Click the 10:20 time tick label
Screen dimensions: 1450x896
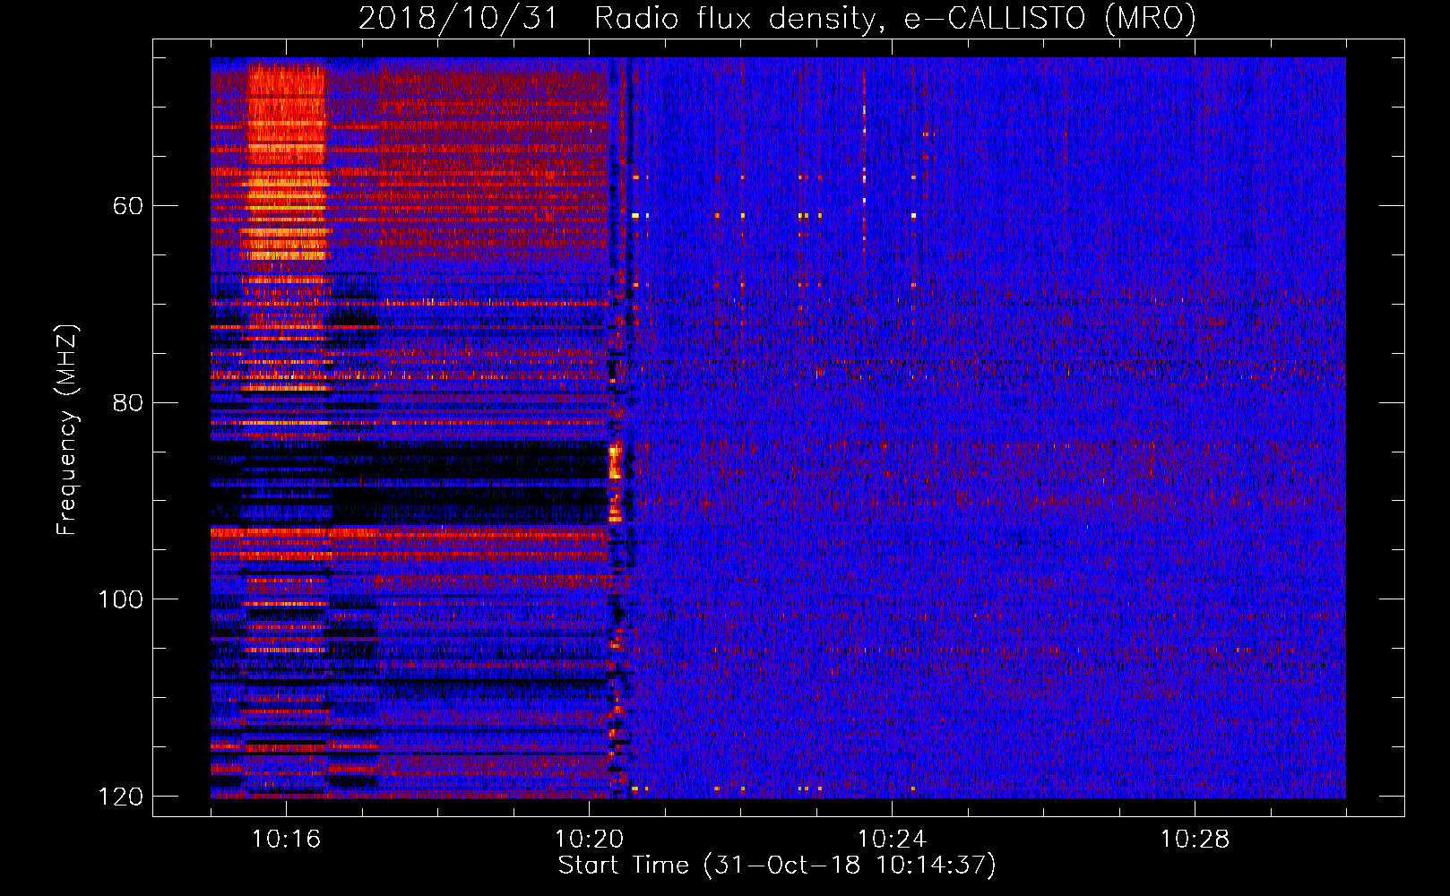click(589, 839)
